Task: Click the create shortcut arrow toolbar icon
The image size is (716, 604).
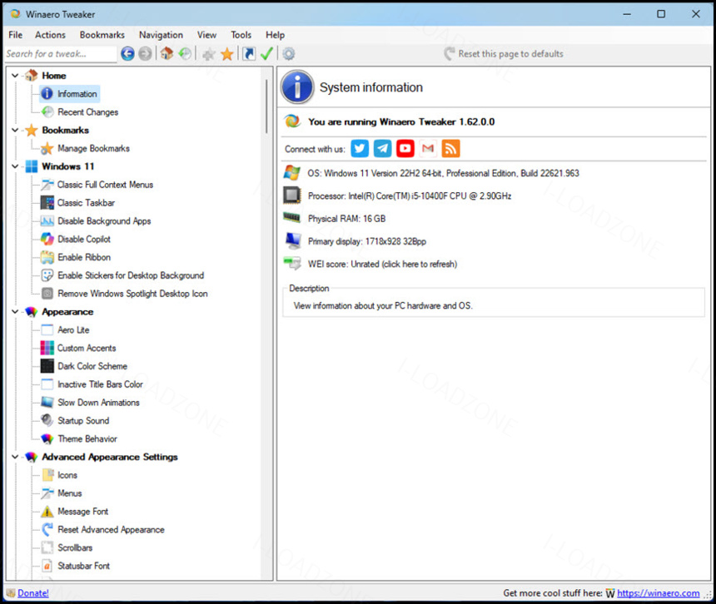Action: (x=249, y=54)
